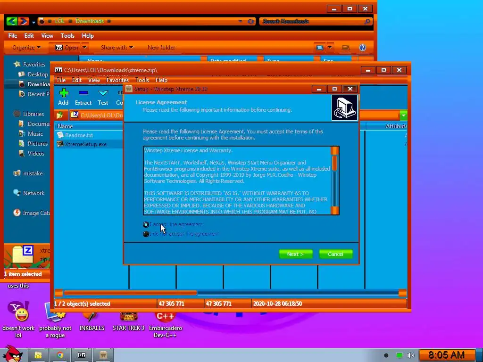Click the Explorer help question mark icon
Viewport: 483px width, 362px height.
coord(363,48)
